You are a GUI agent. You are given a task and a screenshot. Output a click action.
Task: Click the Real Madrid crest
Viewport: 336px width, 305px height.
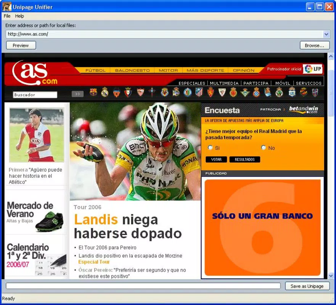point(104,92)
